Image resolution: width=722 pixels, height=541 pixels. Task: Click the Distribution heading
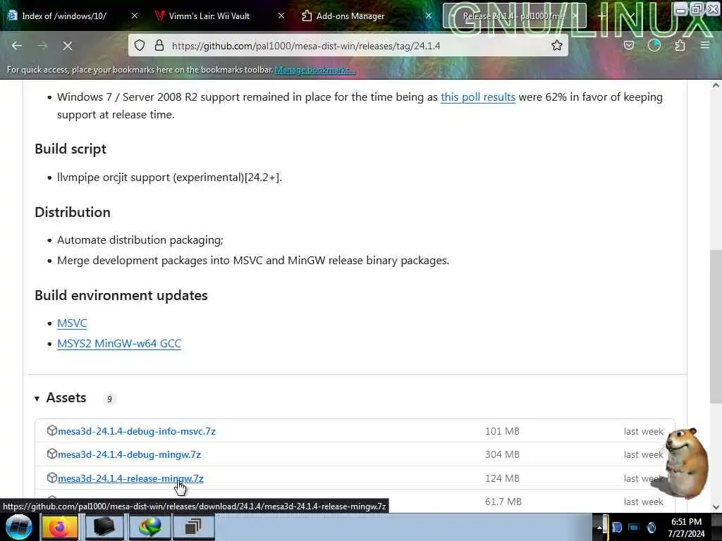click(x=73, y=212)
